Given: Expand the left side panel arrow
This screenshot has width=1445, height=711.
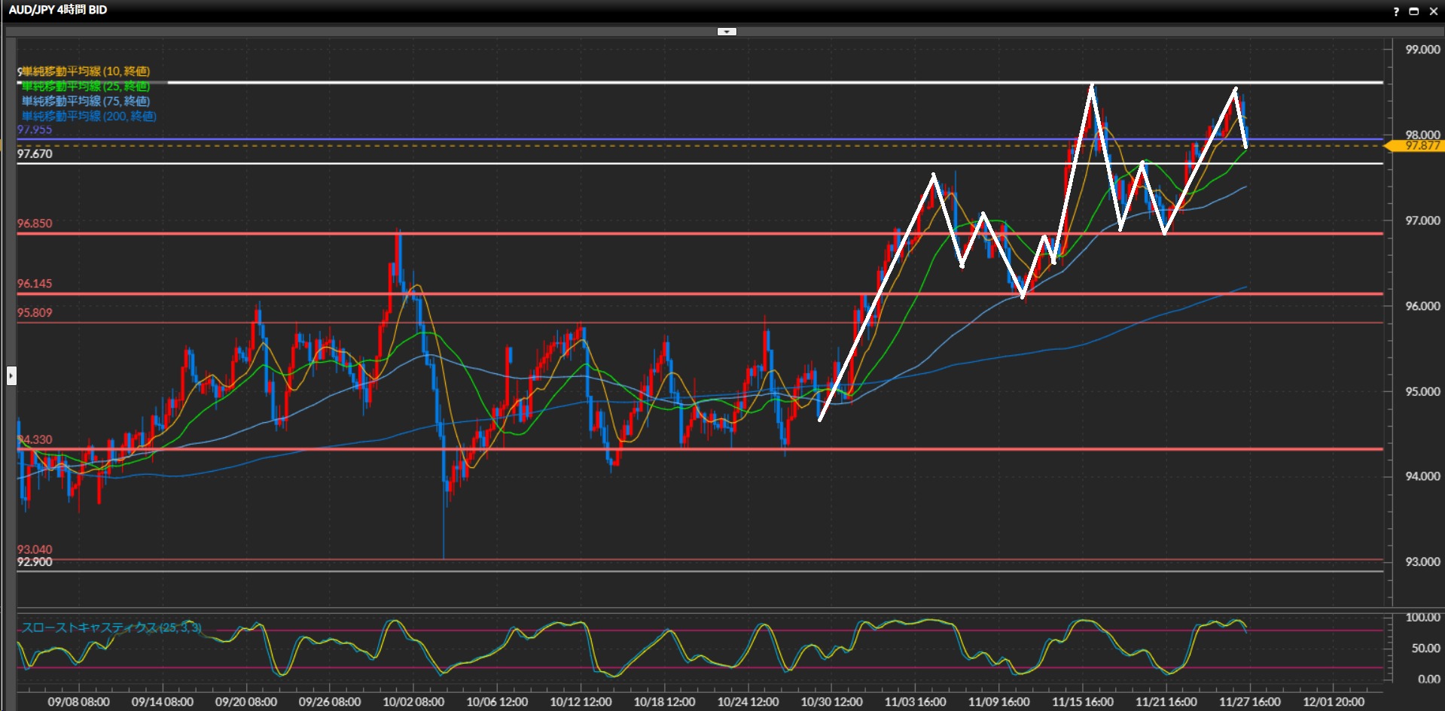Looking at the screenshot, I should tap(11, 375).
